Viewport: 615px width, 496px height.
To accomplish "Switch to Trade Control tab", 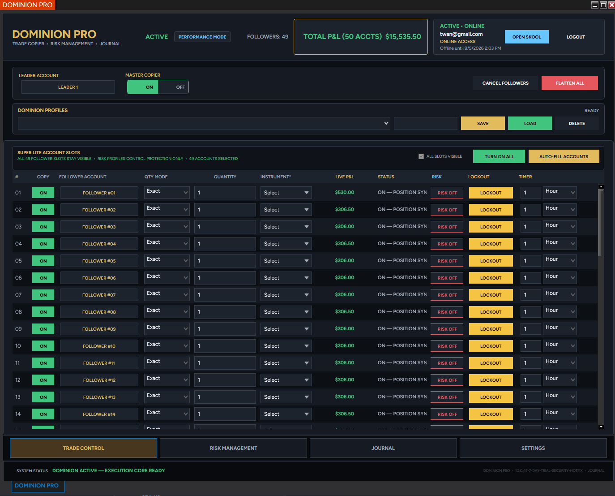I will point(83,448).
